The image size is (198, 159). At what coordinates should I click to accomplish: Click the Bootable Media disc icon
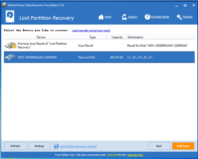pos(148,17)
